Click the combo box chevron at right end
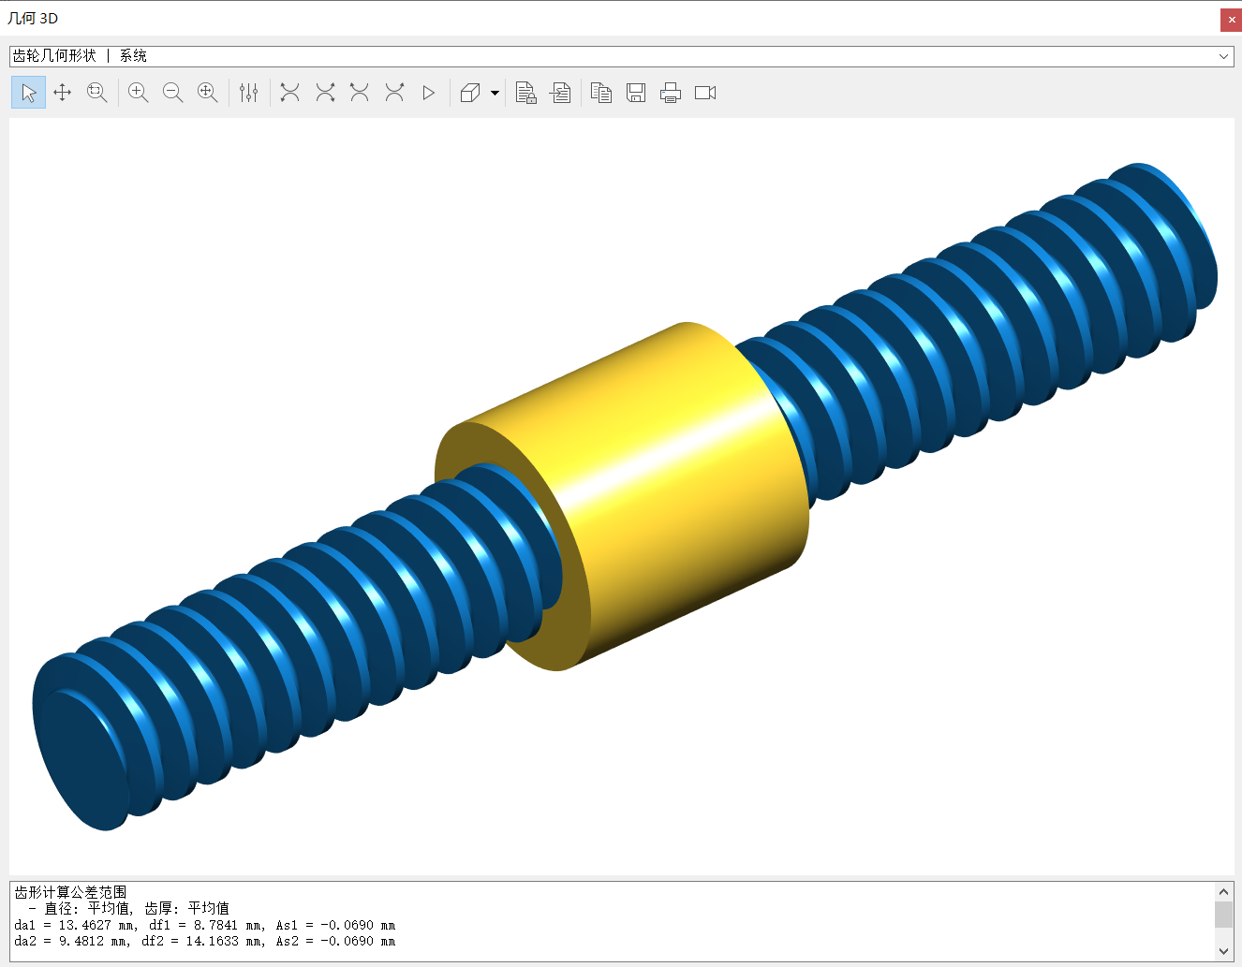 [x=1223, y=56]
